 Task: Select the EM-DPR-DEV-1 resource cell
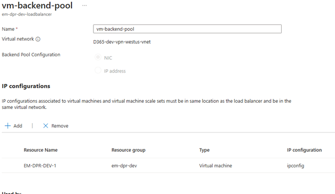pyautogui.click(x=40, y=166)
